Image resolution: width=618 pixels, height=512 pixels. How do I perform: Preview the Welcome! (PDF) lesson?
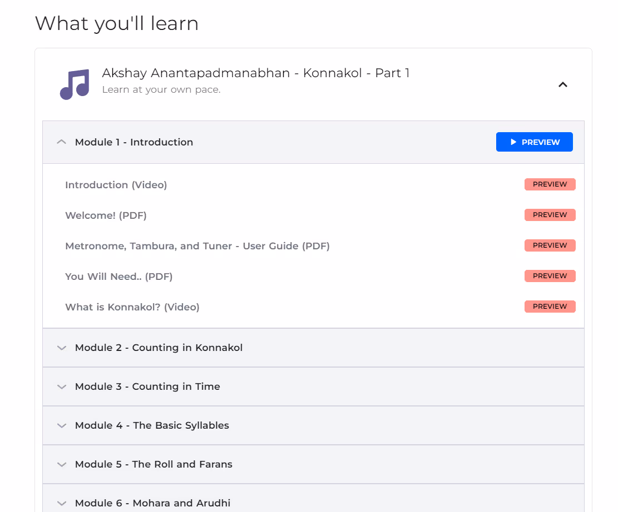pos(550,215)
